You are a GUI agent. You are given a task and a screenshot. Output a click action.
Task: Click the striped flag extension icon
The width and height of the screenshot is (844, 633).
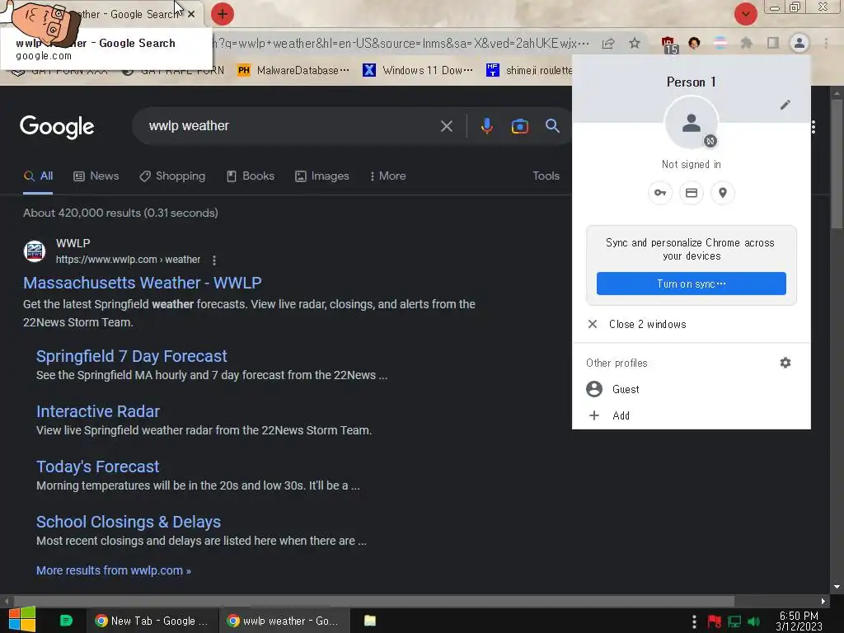tap(720, 43)
